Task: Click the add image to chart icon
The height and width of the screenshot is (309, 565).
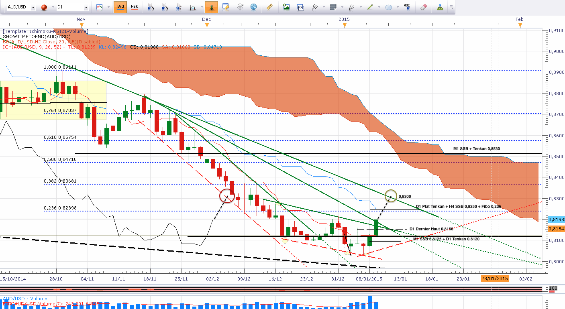Action: [286, 7]
